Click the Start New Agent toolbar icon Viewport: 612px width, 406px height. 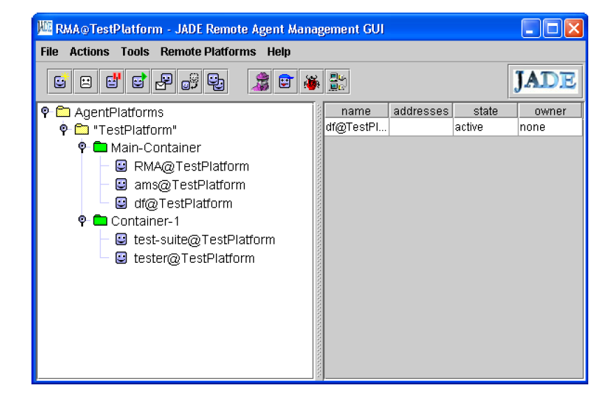point(59,82)
